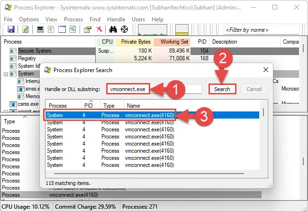Image resolution: width=308 pixels, height=212 pixels.
Task: Open the process Properties toolbar icon
Action: [87, 29]
